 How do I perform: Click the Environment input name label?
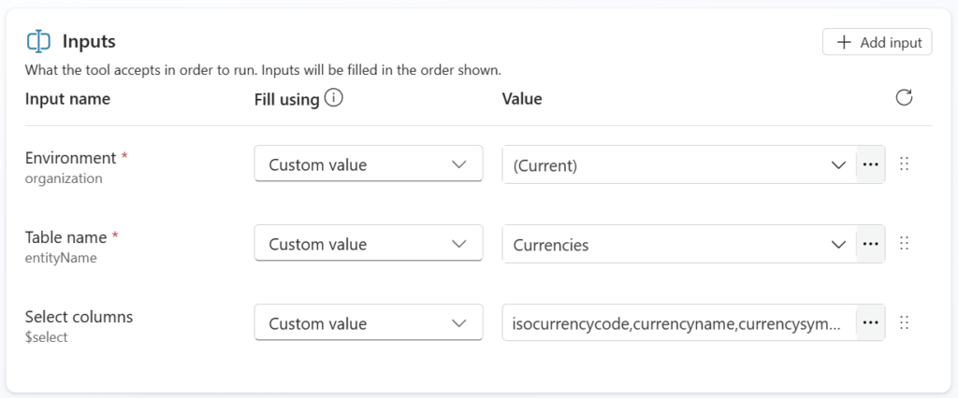tap(71, 158)
